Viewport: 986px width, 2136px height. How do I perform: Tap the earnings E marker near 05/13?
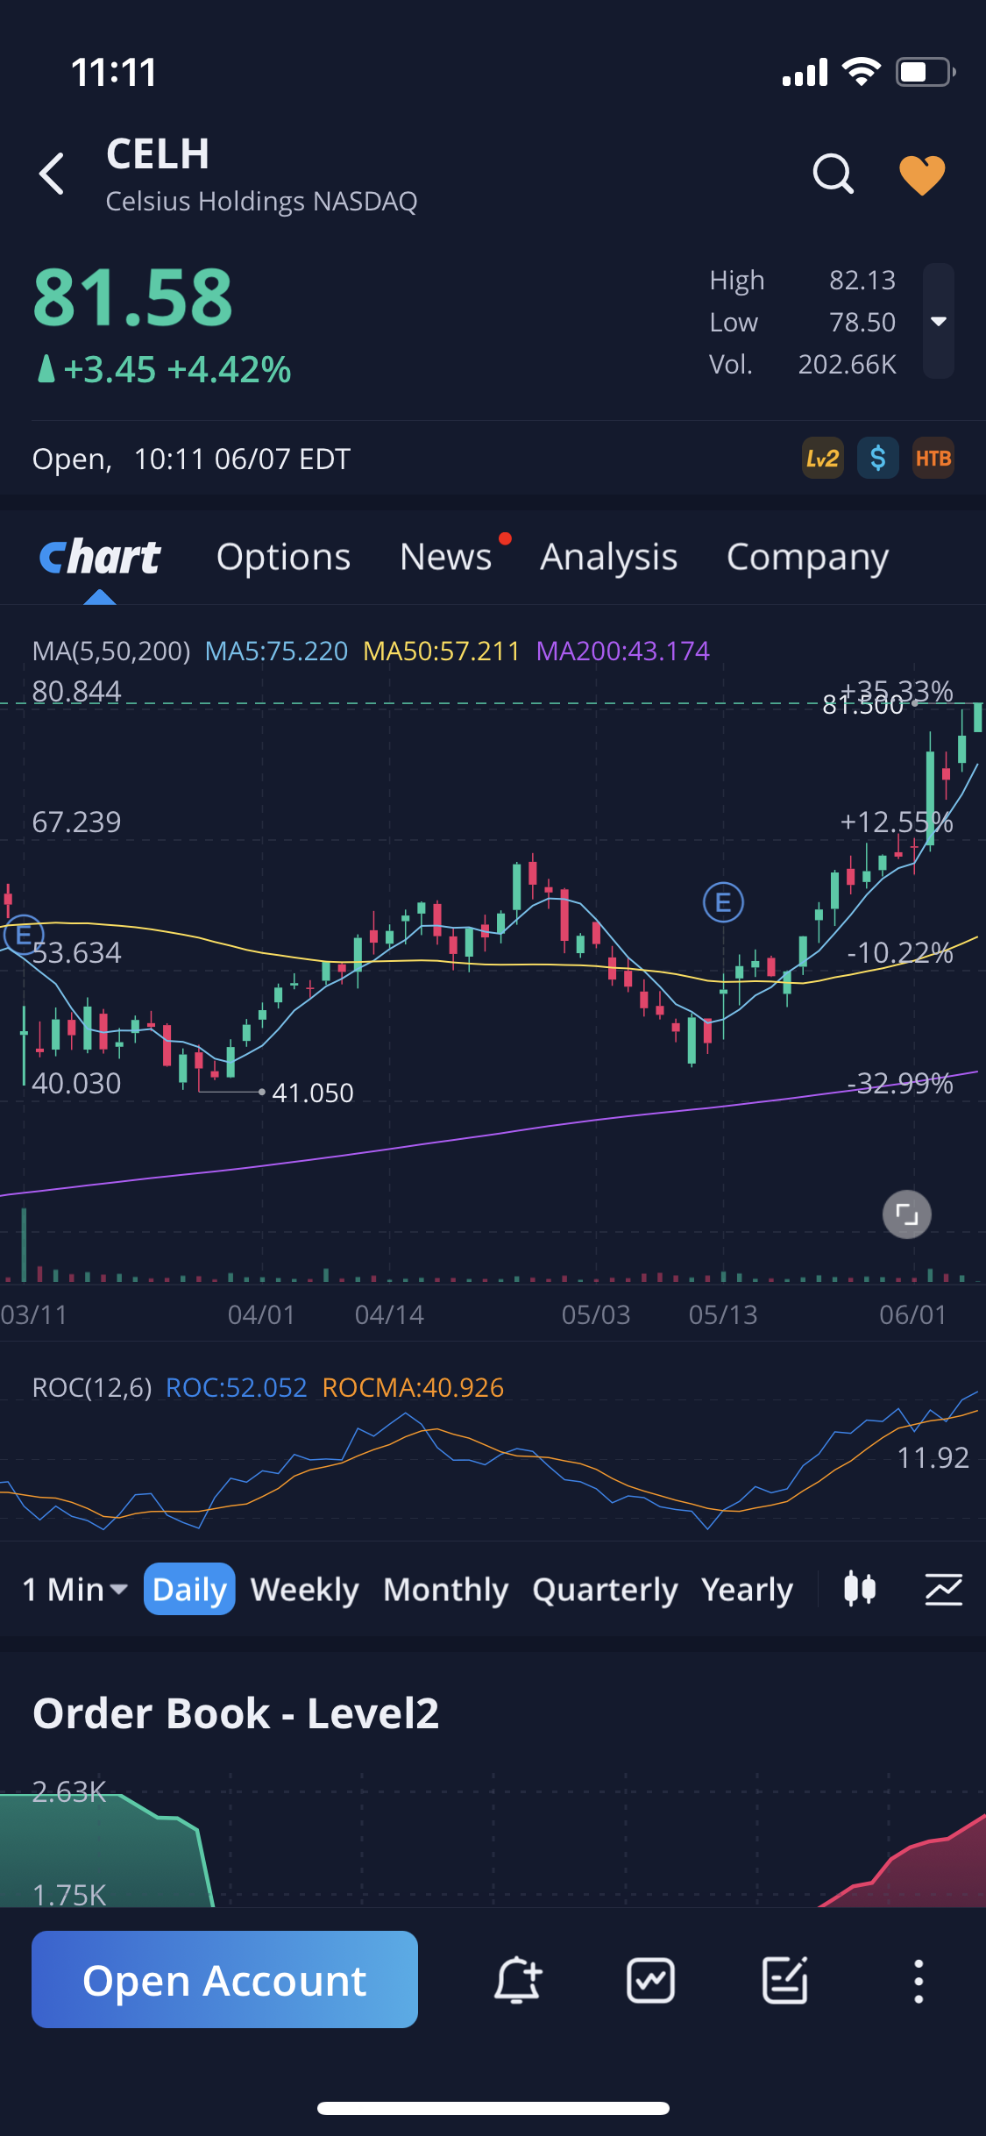click(723, 902)
